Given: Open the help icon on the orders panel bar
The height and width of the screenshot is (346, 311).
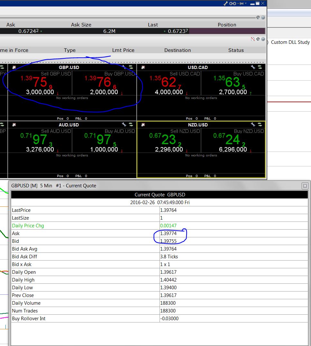Looking at the screenshot, I should 263,39.
